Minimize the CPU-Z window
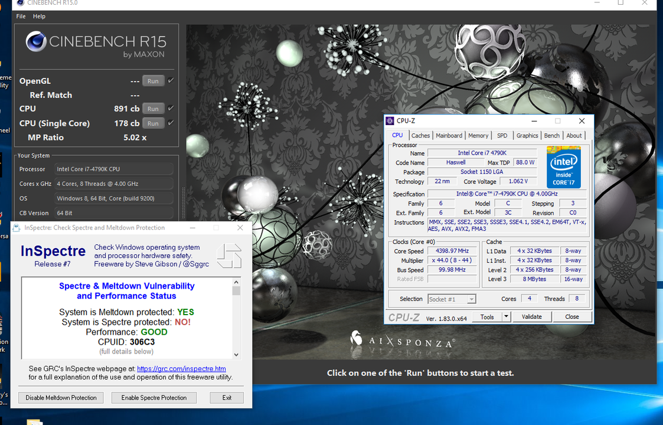This screenshot has width=663, height=425. pyautogui.click(x=534, y=121)
